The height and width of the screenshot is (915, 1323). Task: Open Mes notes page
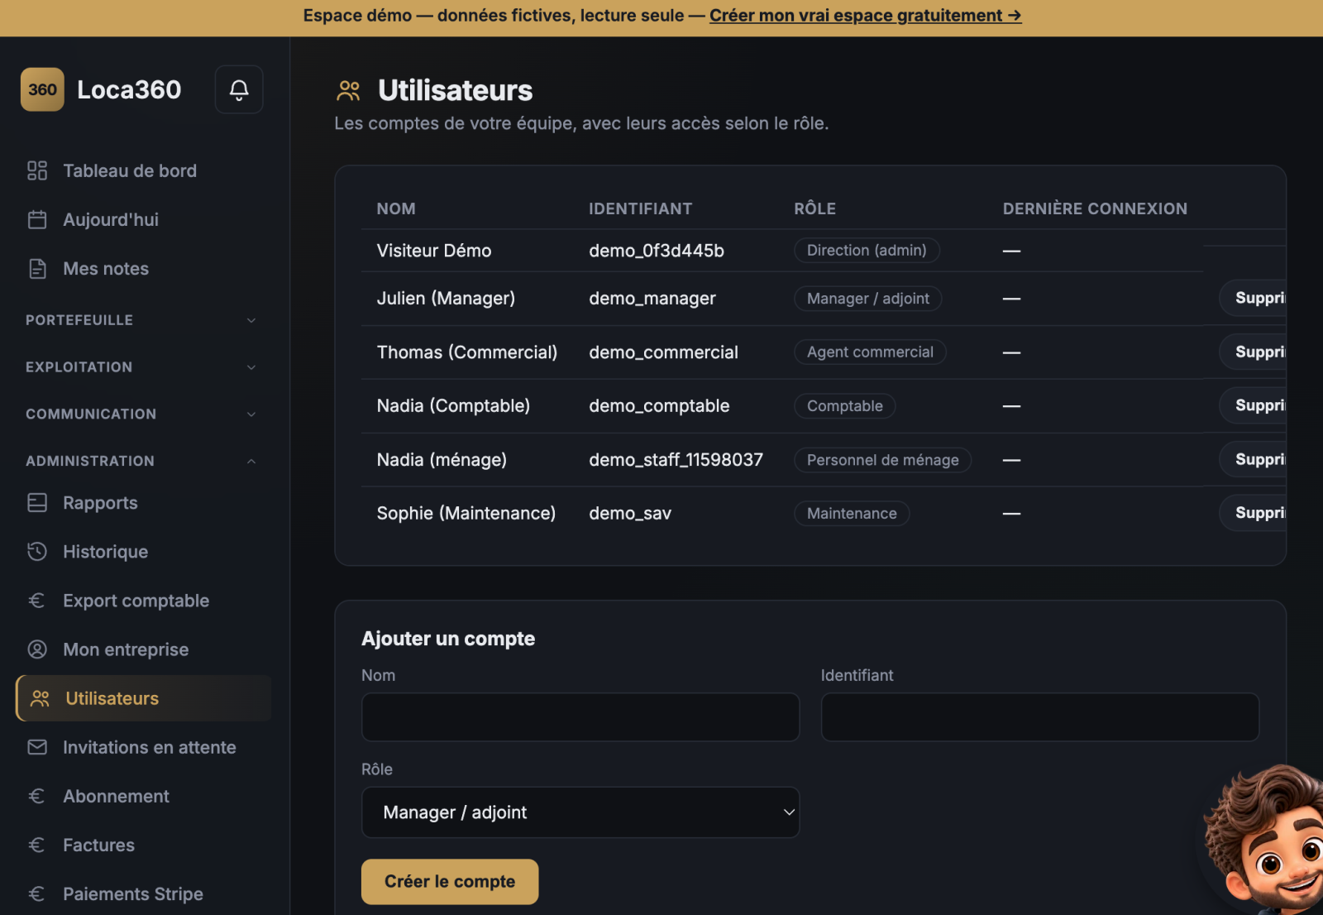144,268
